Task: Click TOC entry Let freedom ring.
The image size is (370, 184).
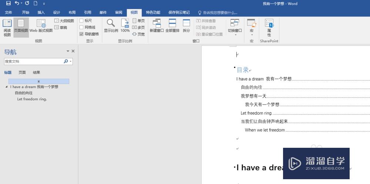Action: coord(256,113)
